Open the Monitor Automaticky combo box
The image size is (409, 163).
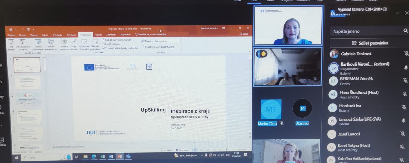click(x=167, y=41)
